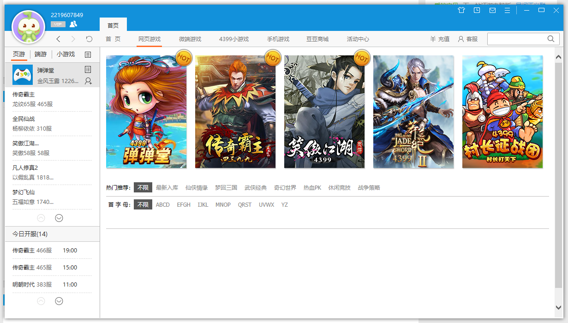The width and height of the screenshot is (568, 323).
Task: Filter games by initials QRST
Action: coord(245,204)
